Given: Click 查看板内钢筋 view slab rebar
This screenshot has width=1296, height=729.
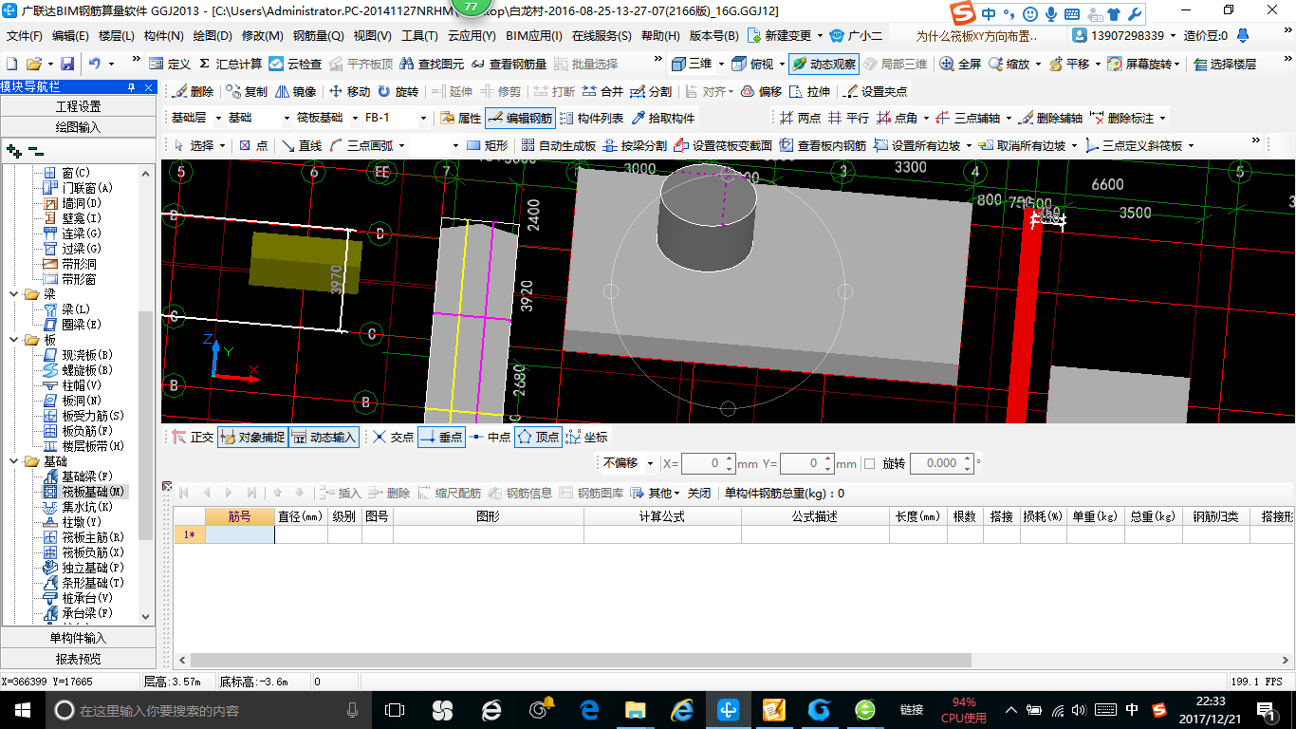Looking at the screenshot, I should pyautogui.click(x=823, y=145).
